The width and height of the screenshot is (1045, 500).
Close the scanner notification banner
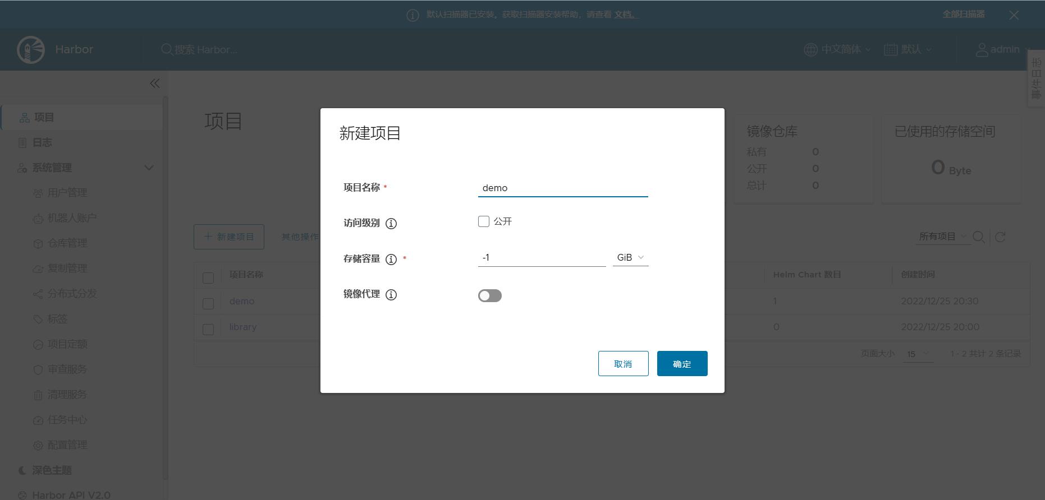click(1014, 15)
